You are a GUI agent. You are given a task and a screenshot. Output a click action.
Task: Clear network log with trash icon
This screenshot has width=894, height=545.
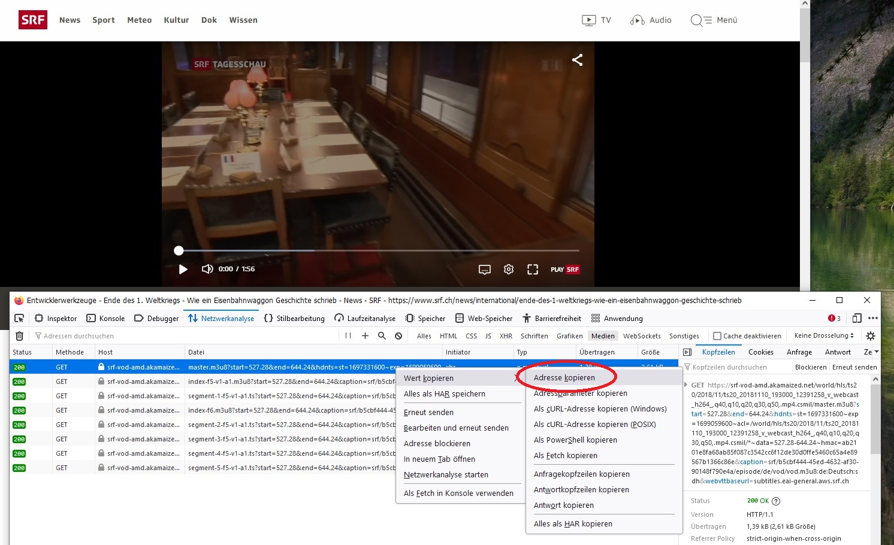coord(19,336)
